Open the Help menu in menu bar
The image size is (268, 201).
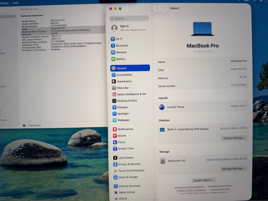tap(15, 3)
